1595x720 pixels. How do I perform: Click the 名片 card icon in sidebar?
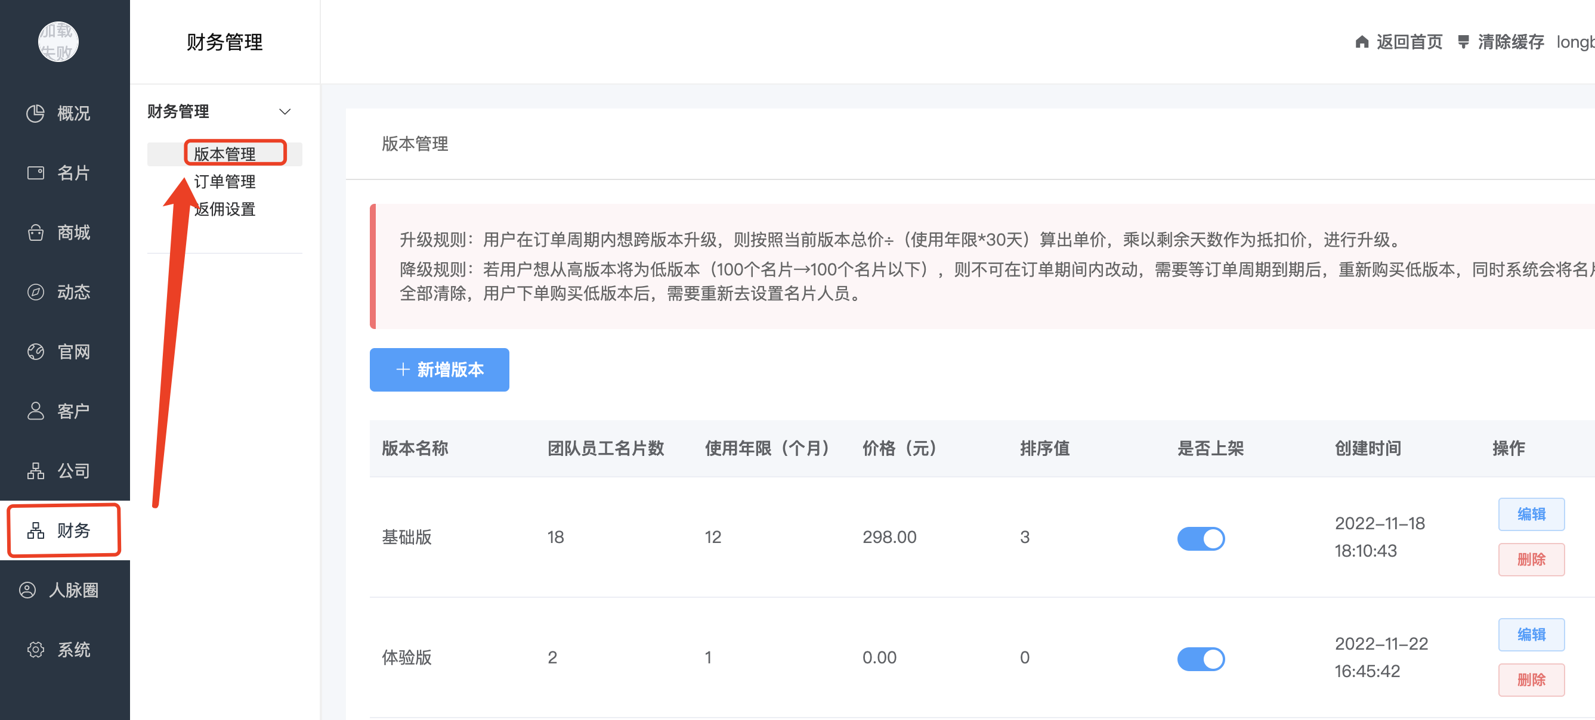[x=35, y=173]
